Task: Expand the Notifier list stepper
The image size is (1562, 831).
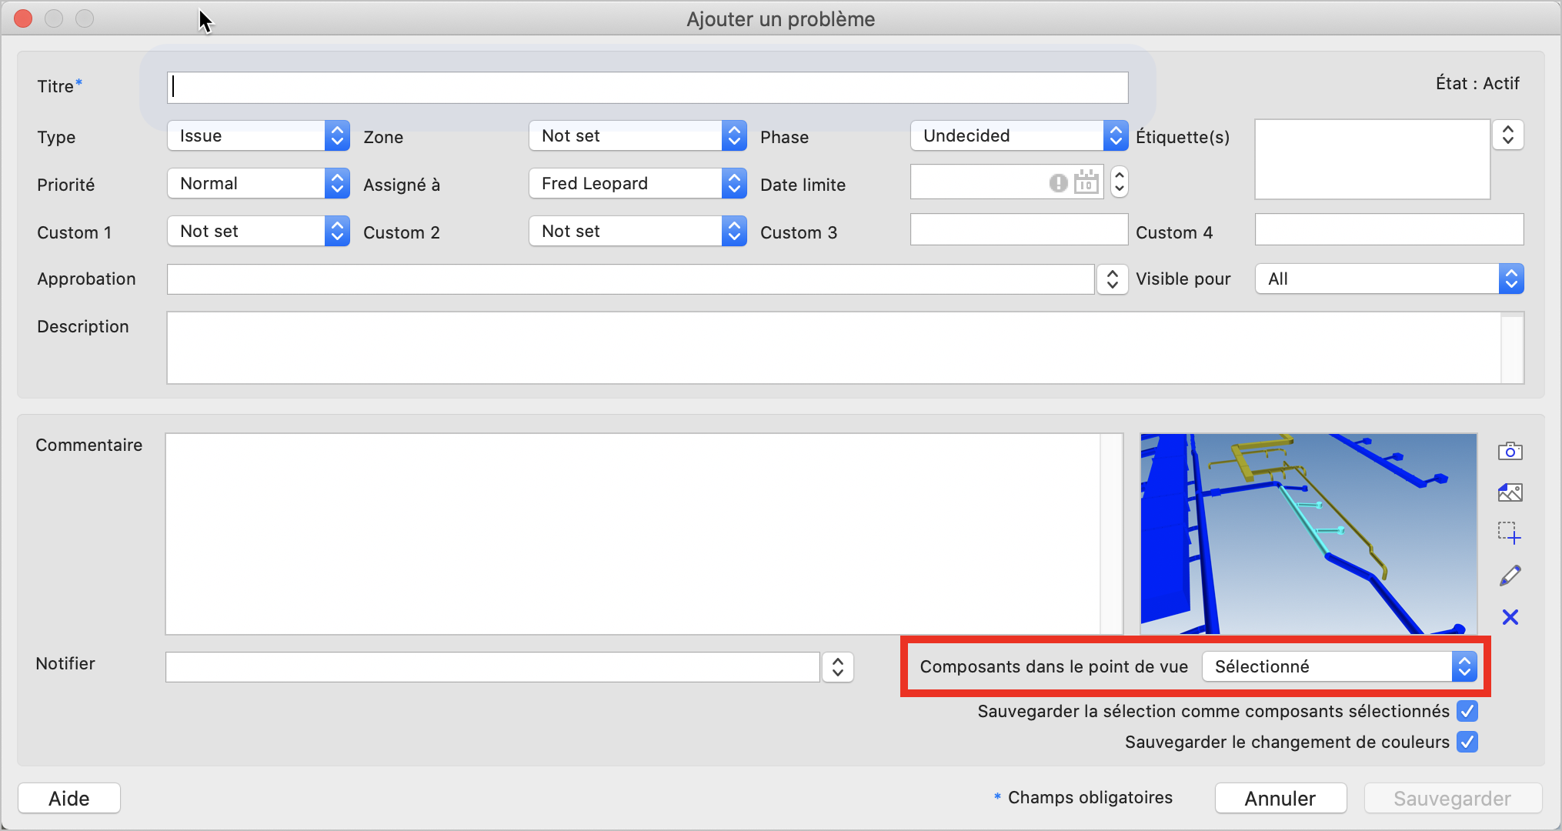Action: (x=838, y=667)
